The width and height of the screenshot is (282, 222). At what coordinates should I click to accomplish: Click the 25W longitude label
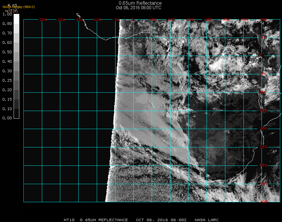click(x=43, y=20)
